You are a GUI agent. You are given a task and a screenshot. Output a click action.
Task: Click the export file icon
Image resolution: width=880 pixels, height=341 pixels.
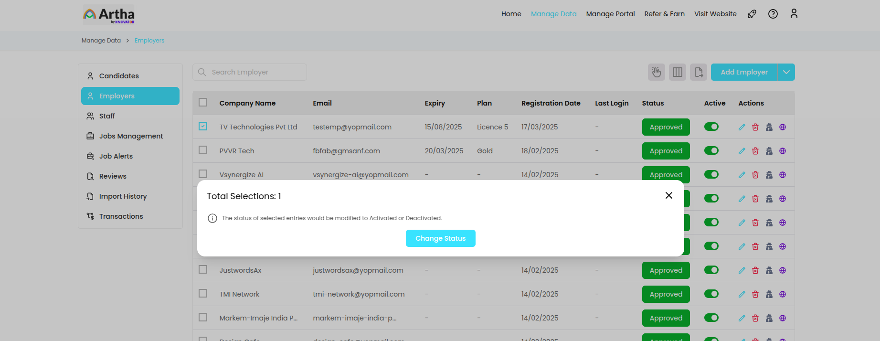pyautogui.click(x=698, y=72)
